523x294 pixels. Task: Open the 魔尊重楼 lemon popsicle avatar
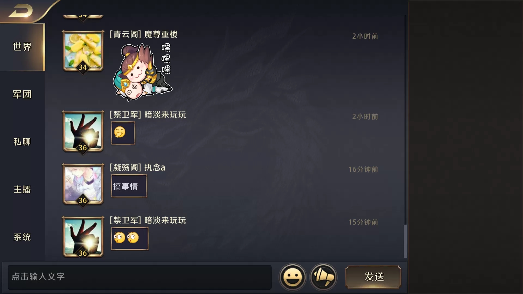(83, 51)
